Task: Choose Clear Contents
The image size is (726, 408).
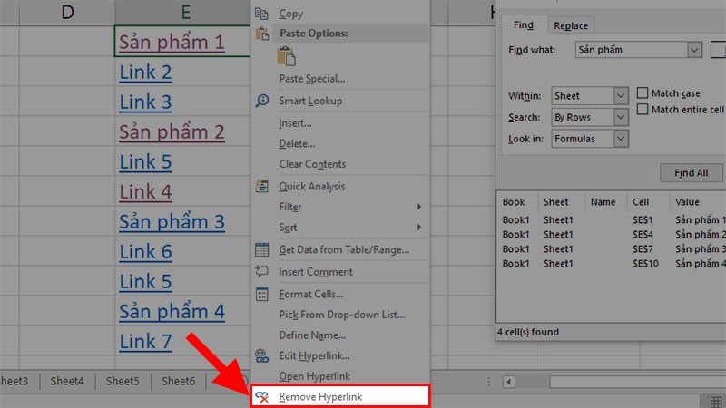Action: 312,164
